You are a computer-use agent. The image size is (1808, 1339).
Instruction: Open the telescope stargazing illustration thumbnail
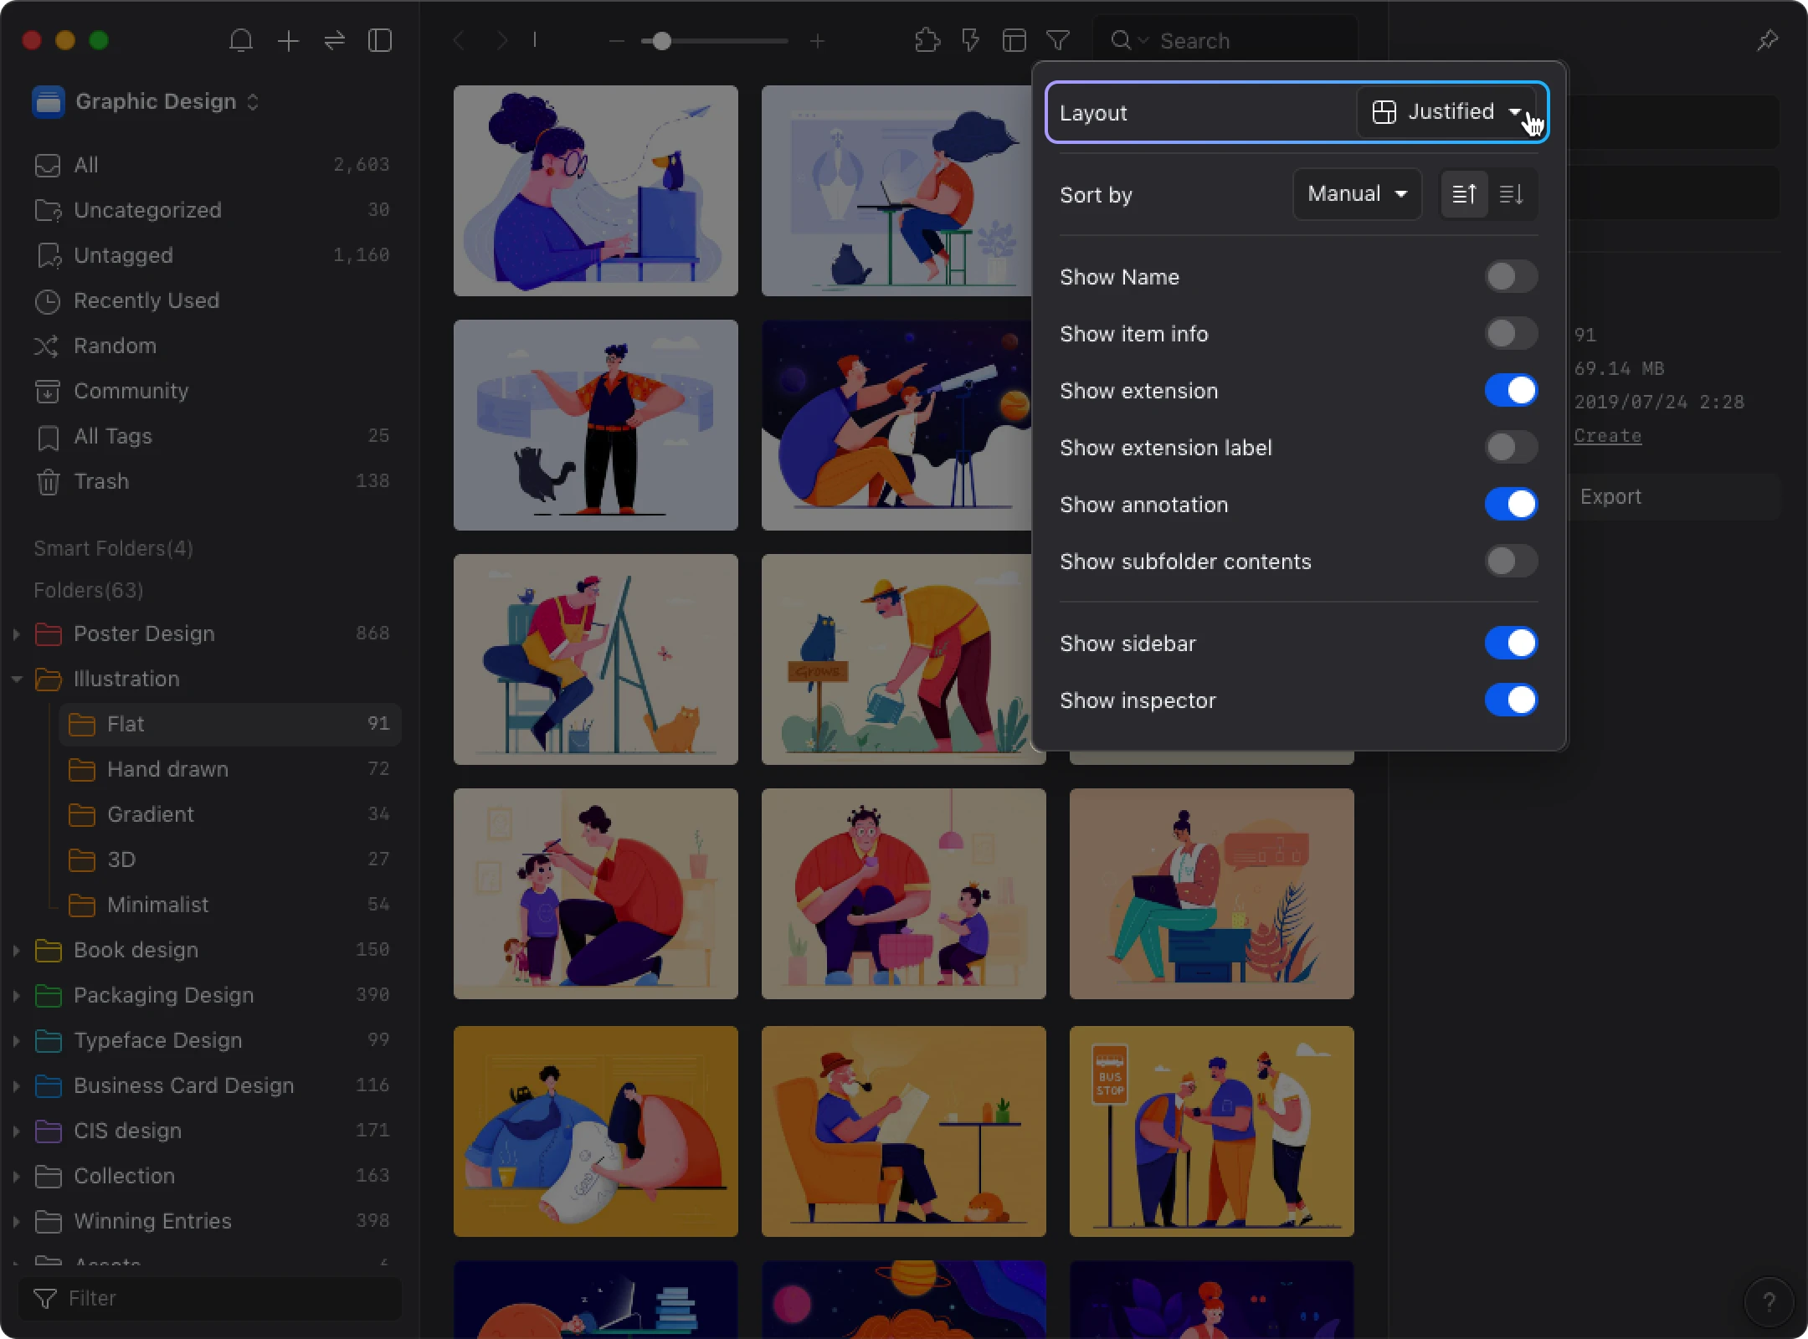(x=897, y=425)
